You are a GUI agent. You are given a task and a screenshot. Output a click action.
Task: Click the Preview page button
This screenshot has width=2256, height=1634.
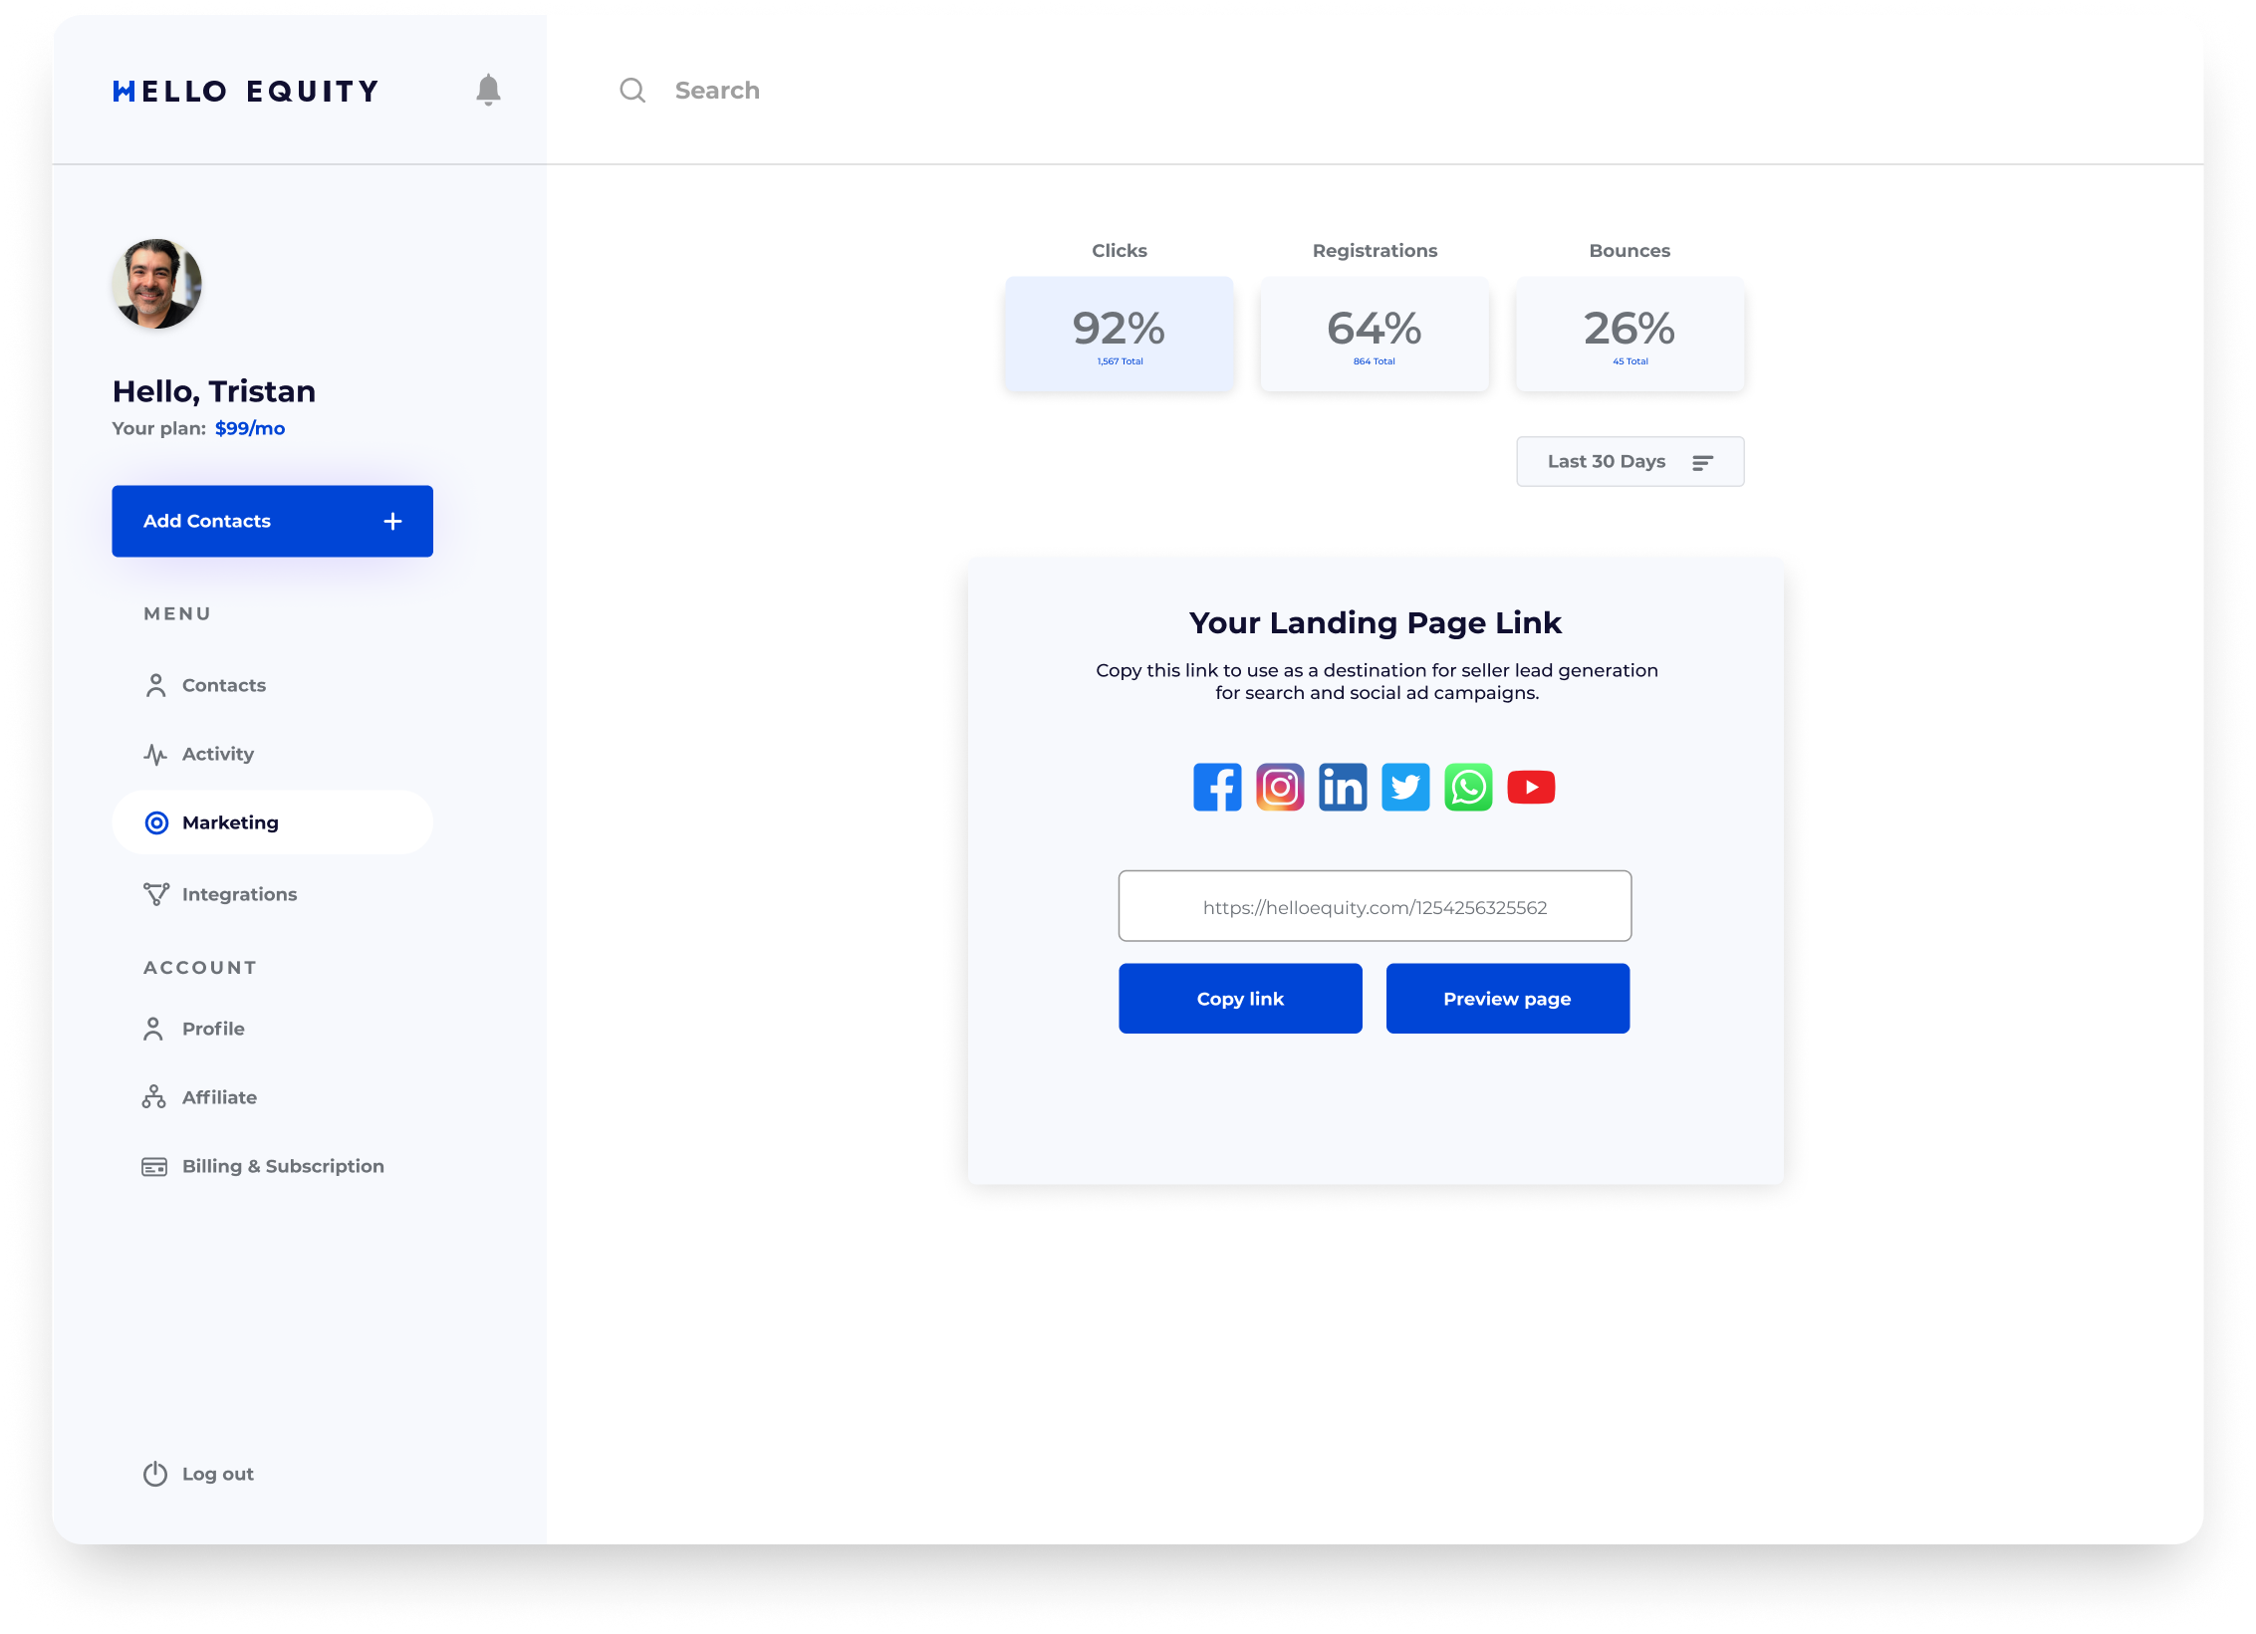tap(1507, 999)
